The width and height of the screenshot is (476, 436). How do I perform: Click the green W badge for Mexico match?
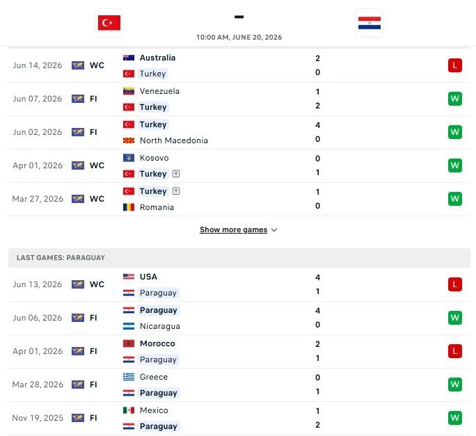(454, 418)
